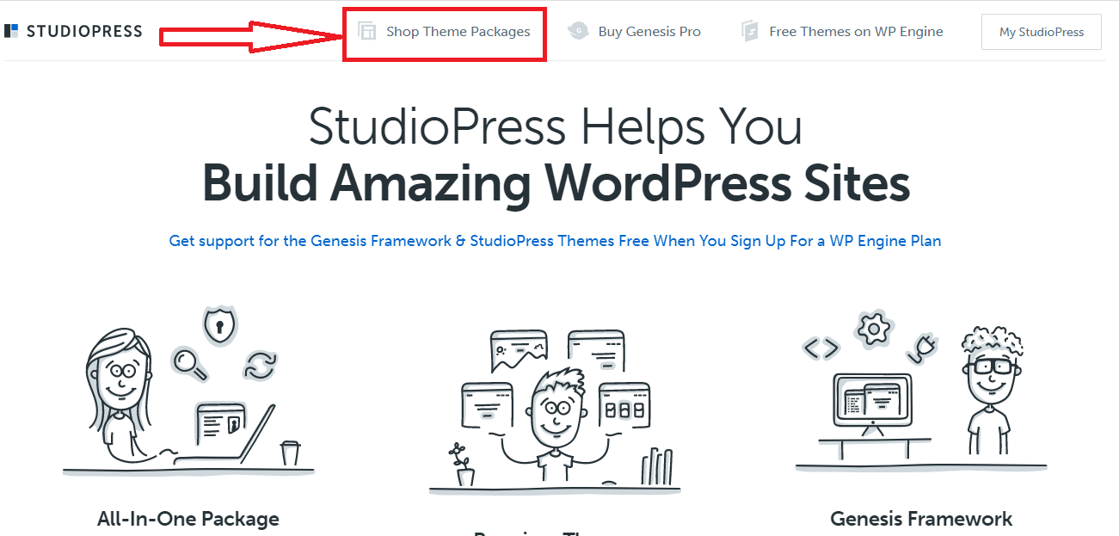Click the gear icon above the monitor
The width and height of the screenshot is (1119, 536).
874,329
